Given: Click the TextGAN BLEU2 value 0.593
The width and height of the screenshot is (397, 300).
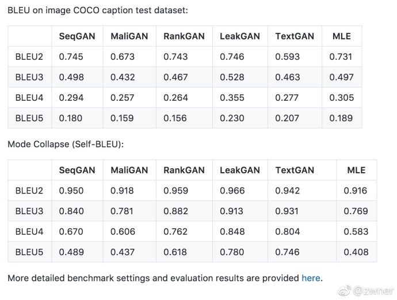Looking at the screenshot, I should 287,56.
